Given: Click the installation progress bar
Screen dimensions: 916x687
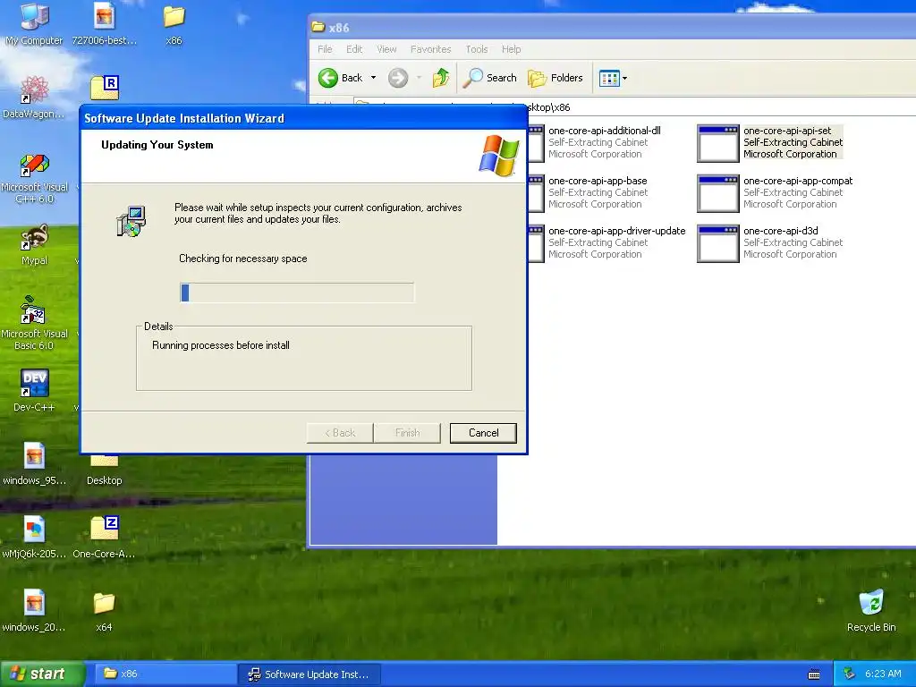Looking at the screenshot, I should (x=297, y=293).
